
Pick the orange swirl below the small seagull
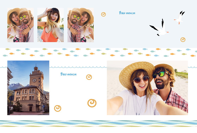183,39
